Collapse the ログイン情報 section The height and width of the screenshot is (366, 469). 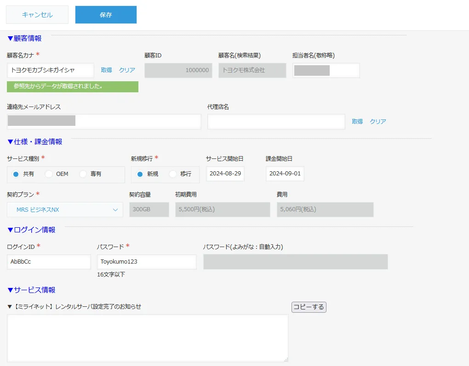(31, 230)
